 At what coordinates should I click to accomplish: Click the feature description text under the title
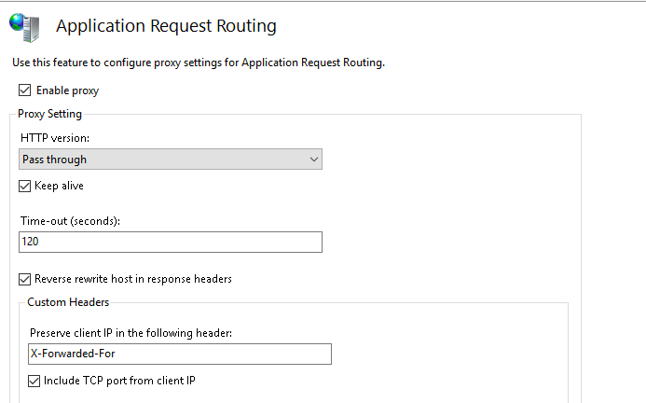tap(199, 63)
